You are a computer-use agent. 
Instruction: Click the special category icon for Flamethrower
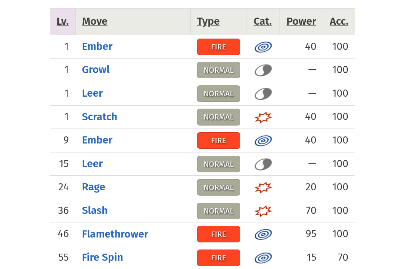263,235
